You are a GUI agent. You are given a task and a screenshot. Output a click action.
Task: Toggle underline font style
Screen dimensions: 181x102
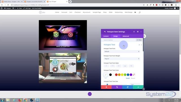coord(125,66)
